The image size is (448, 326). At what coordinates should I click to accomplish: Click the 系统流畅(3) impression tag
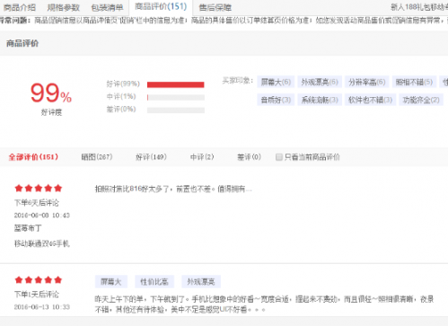point(320,100)
